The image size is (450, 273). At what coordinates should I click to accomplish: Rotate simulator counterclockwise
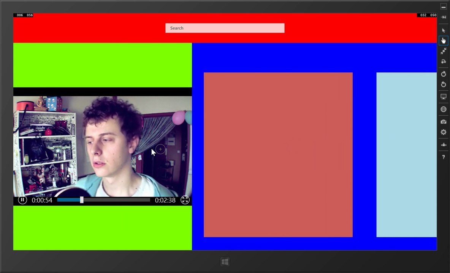(x=444, y=84)
